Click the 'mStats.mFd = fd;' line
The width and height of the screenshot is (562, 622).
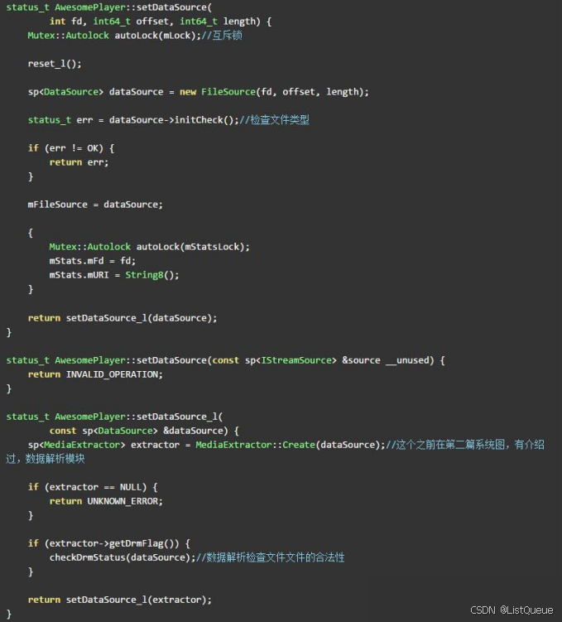click(93, 261)
